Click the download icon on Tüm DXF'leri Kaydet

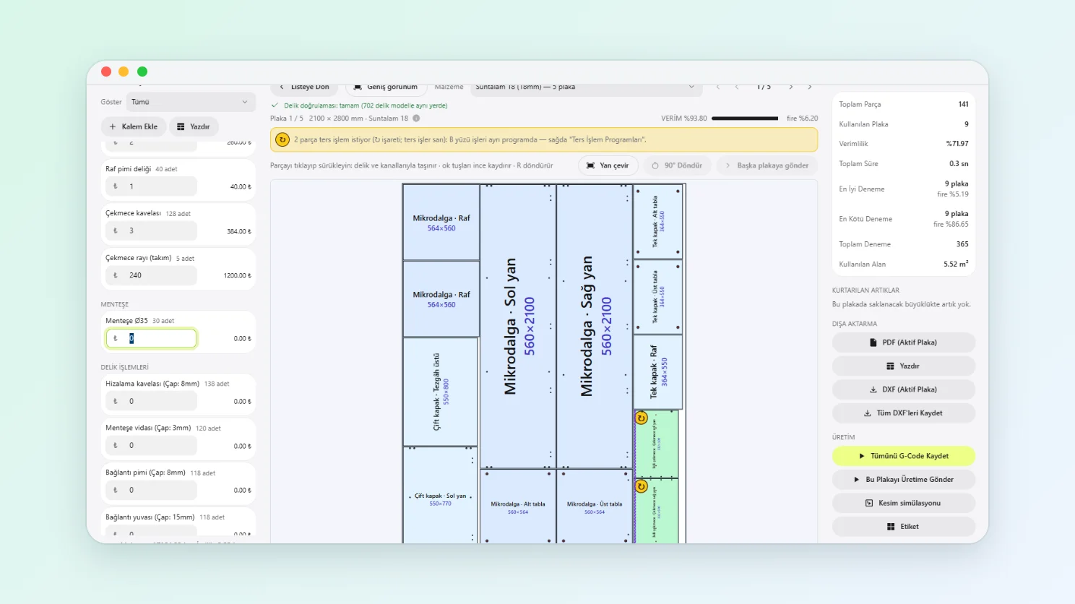point(868,413)
